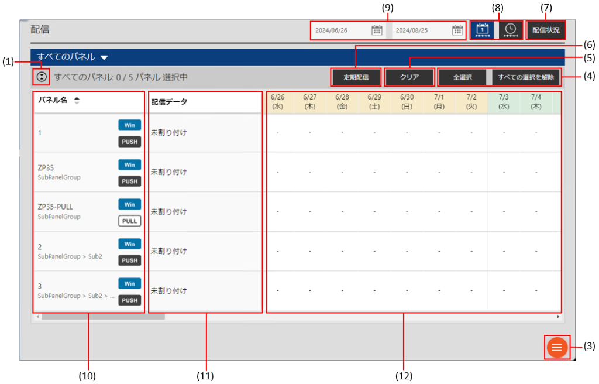The image size is (599, 384).
Task: Click the PULL badge on ZP35-PULL
Action: coord(129,221)
